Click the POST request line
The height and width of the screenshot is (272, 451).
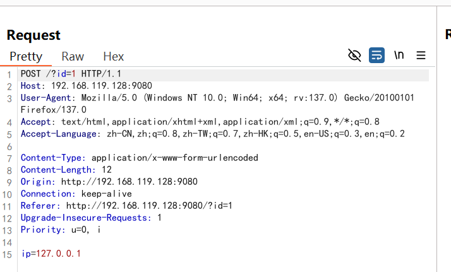[71, 74]
